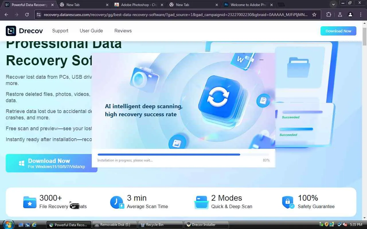Click the browser forward arrow
The height and width of the screenshot is (229, 367).
click(x=17, y=15)
